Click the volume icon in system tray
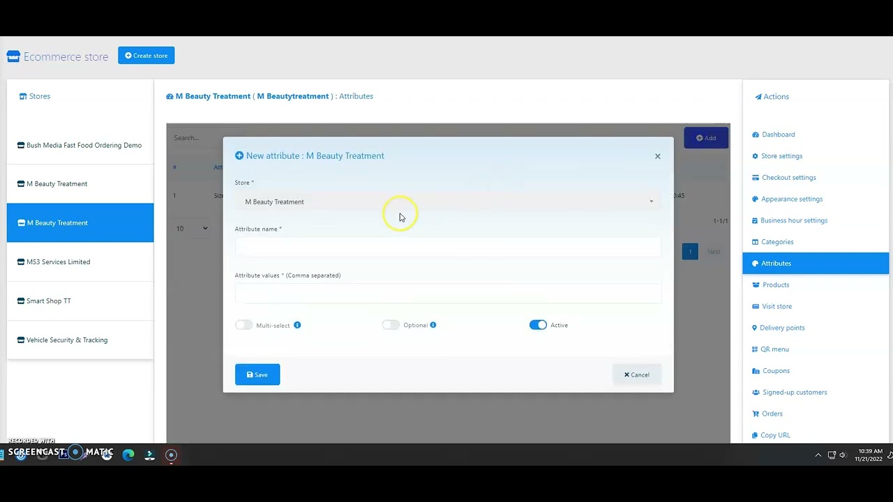Viewport: 893px width, 502px height. 843,455
